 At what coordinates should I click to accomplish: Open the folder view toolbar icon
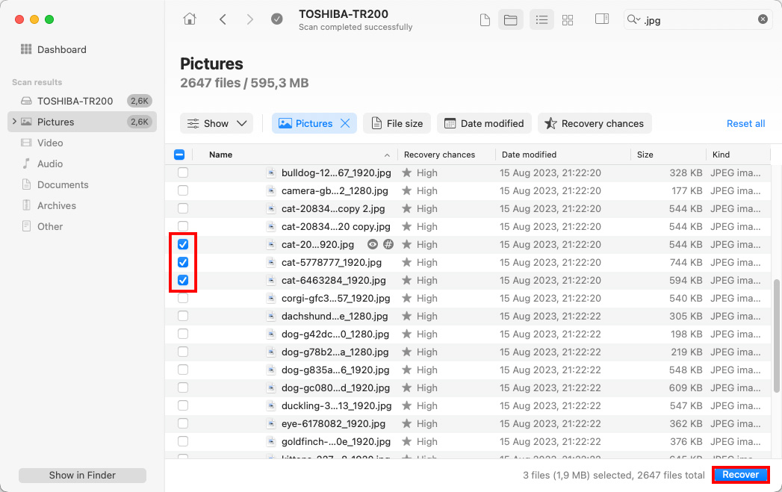[x=511, y=19]
